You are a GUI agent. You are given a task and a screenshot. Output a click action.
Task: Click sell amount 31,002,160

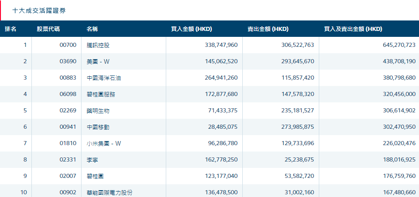coord(299,192)
